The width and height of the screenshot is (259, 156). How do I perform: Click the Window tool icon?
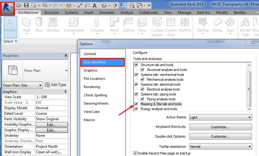tap(53, 22)
